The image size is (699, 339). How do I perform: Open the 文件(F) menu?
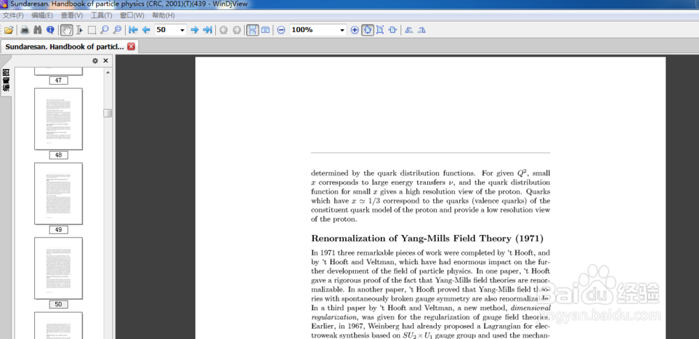(x=13, y=15)
